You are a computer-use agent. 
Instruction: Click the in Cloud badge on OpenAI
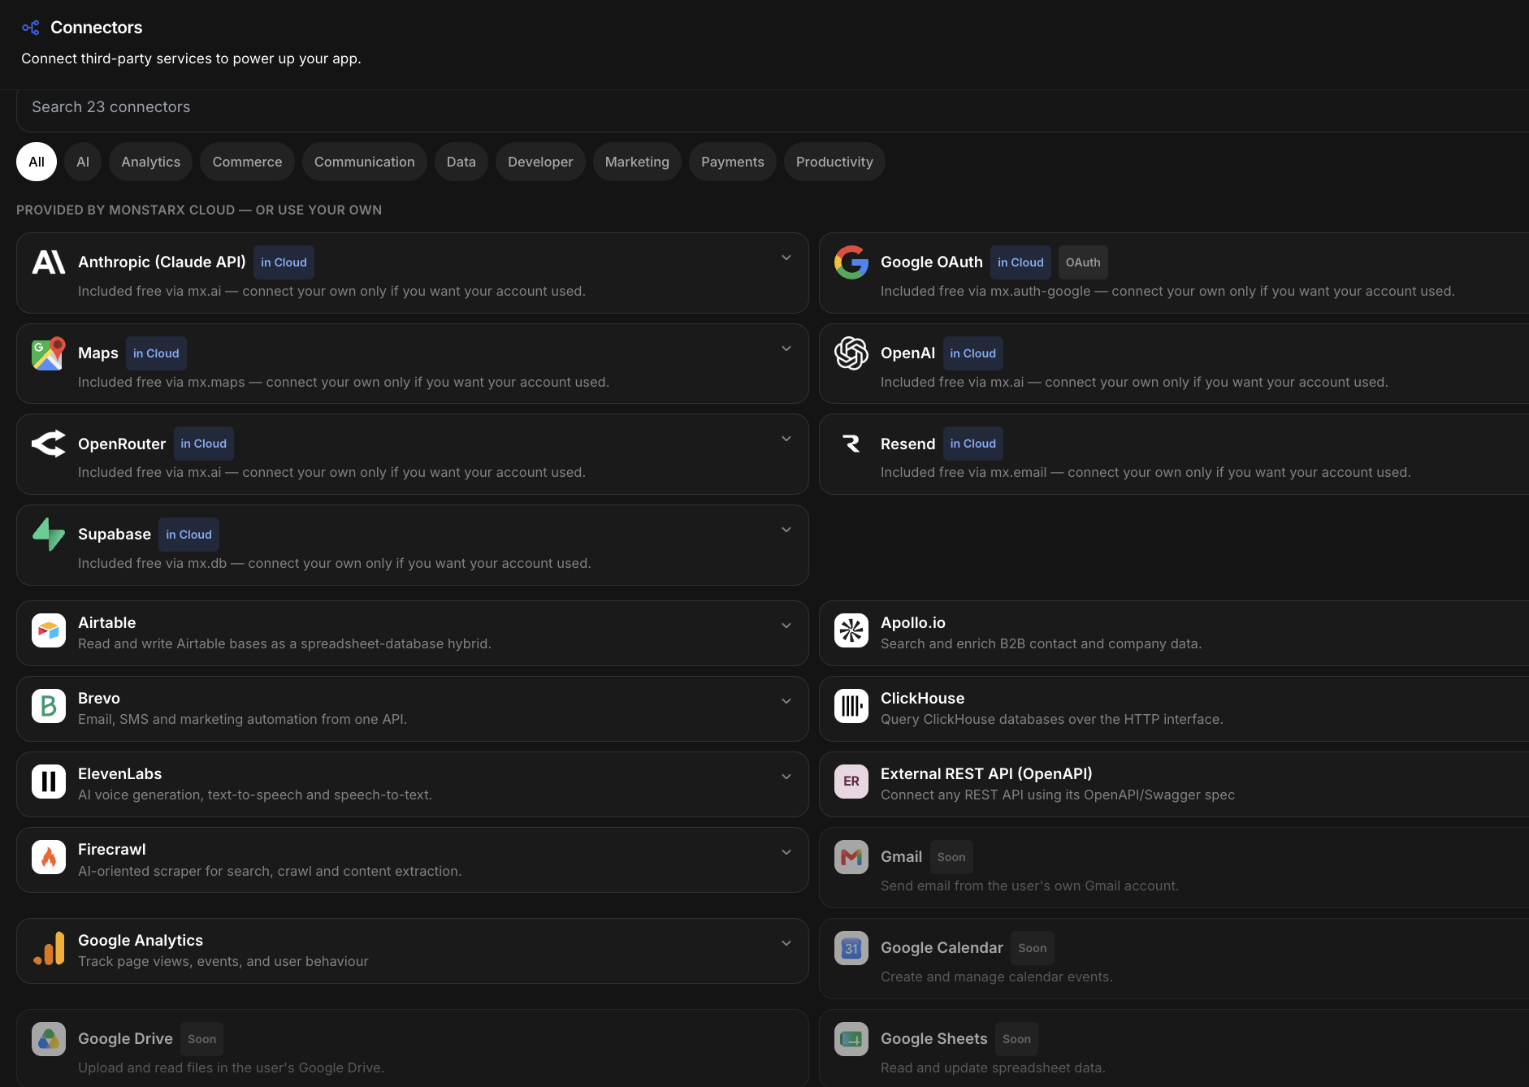972,353
